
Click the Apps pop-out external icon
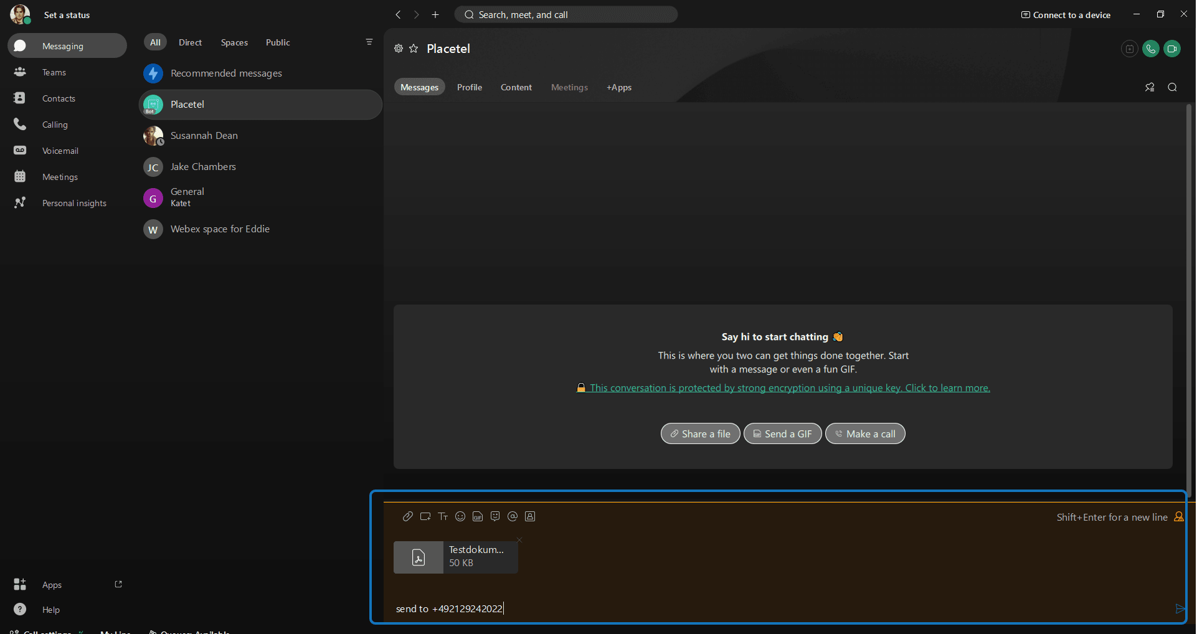tap(118, 584)
